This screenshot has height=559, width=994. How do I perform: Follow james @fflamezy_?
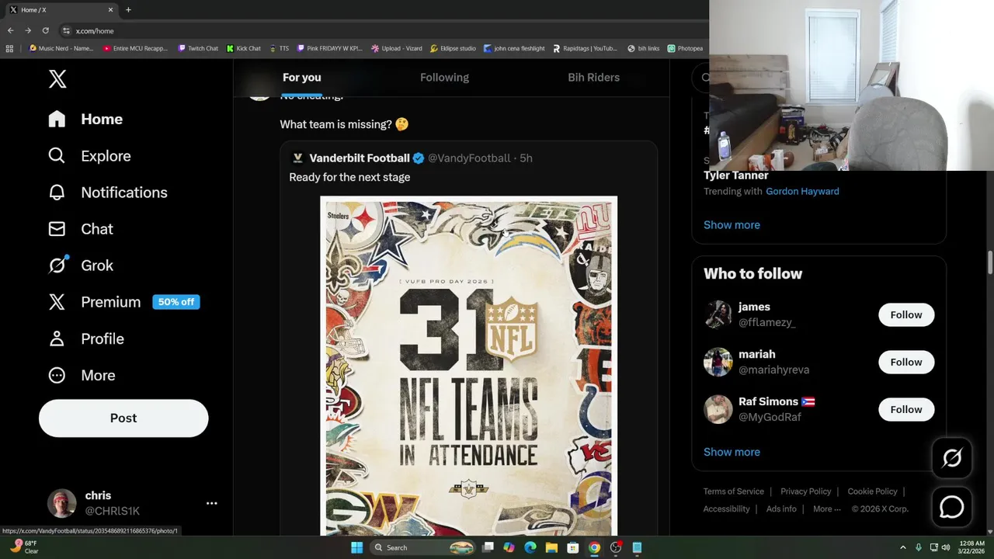click(x=906, y=314)
